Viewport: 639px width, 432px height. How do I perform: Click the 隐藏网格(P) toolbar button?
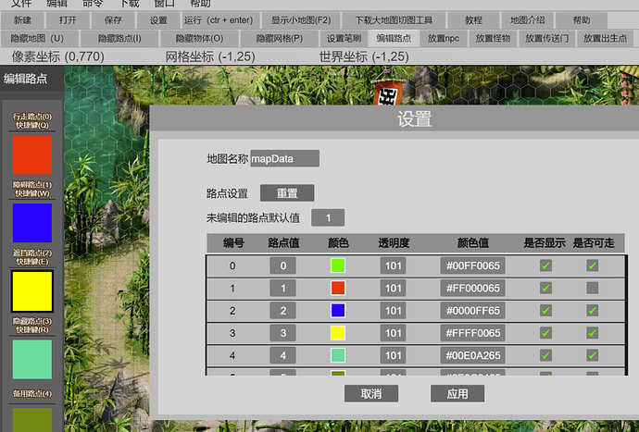click(x=279, y=39)
